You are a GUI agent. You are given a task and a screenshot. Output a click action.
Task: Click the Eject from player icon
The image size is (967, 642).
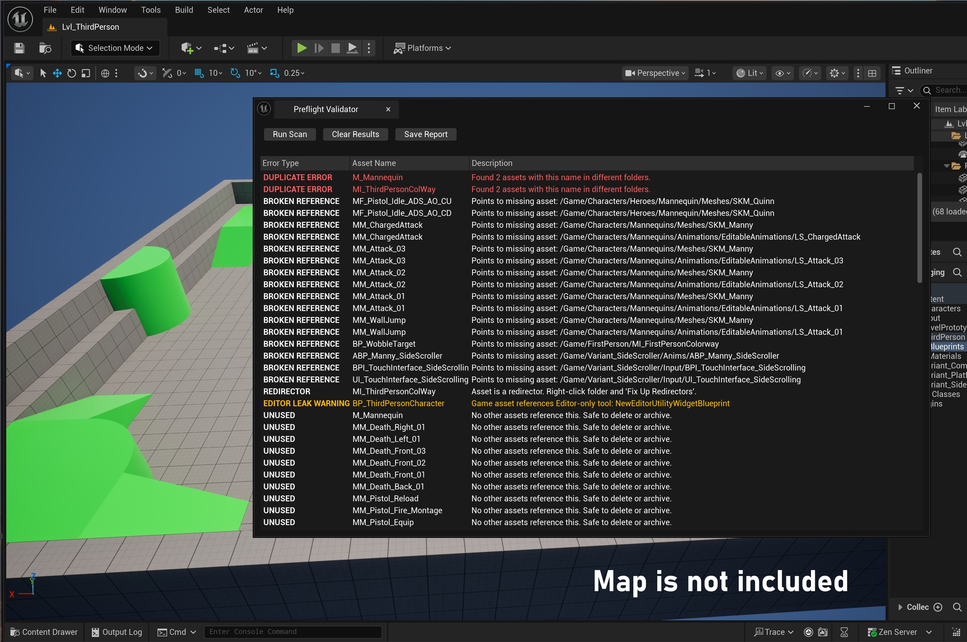point(352,48)
